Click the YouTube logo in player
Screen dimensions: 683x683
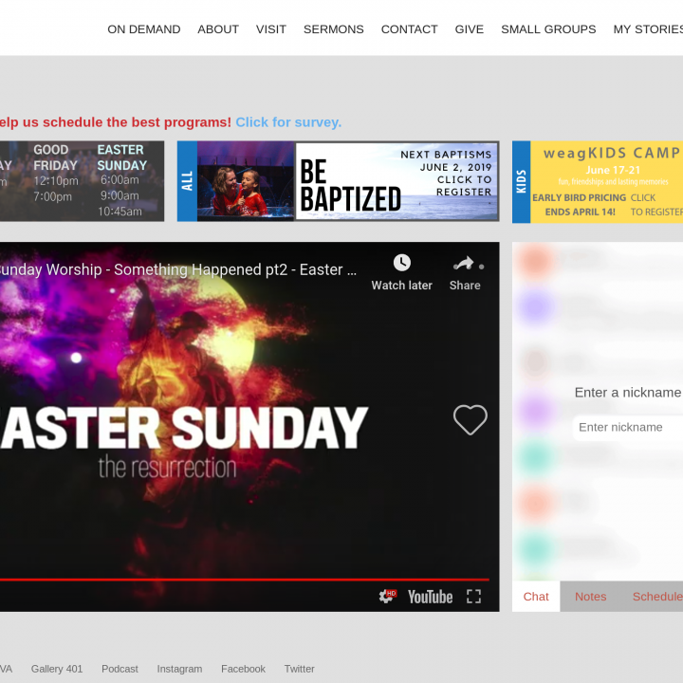pos(430,596)
